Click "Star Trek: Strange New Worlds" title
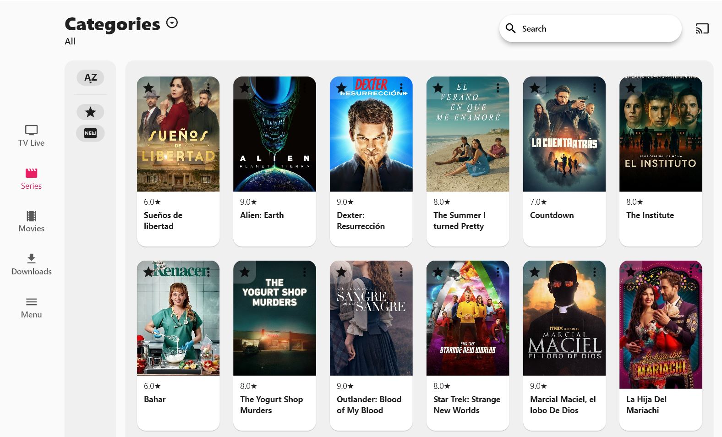Viewport: 722px width, 437px height. point(467,404)
